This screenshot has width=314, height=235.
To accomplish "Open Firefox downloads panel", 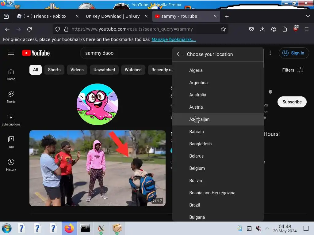I will click(x=262, y=29).
